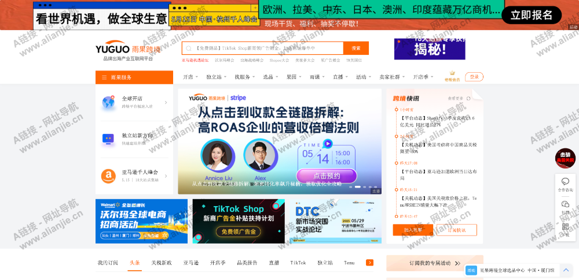Viewport: 579px width, 280px height.
Task: Click the monitor icon beside 独立站新方向
Action: (x=108, y=139)
